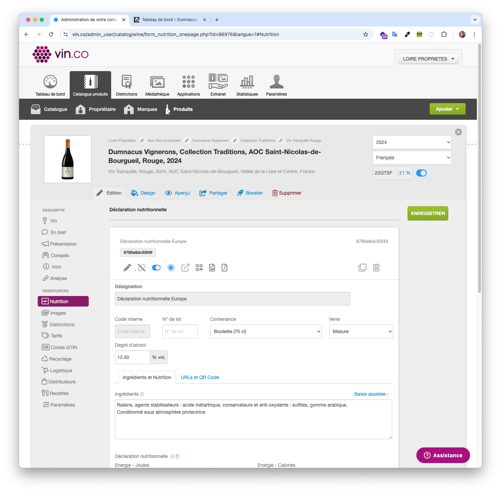Select the Design tab
Viewport: 501px width, 493px height.
coord(143,193)
